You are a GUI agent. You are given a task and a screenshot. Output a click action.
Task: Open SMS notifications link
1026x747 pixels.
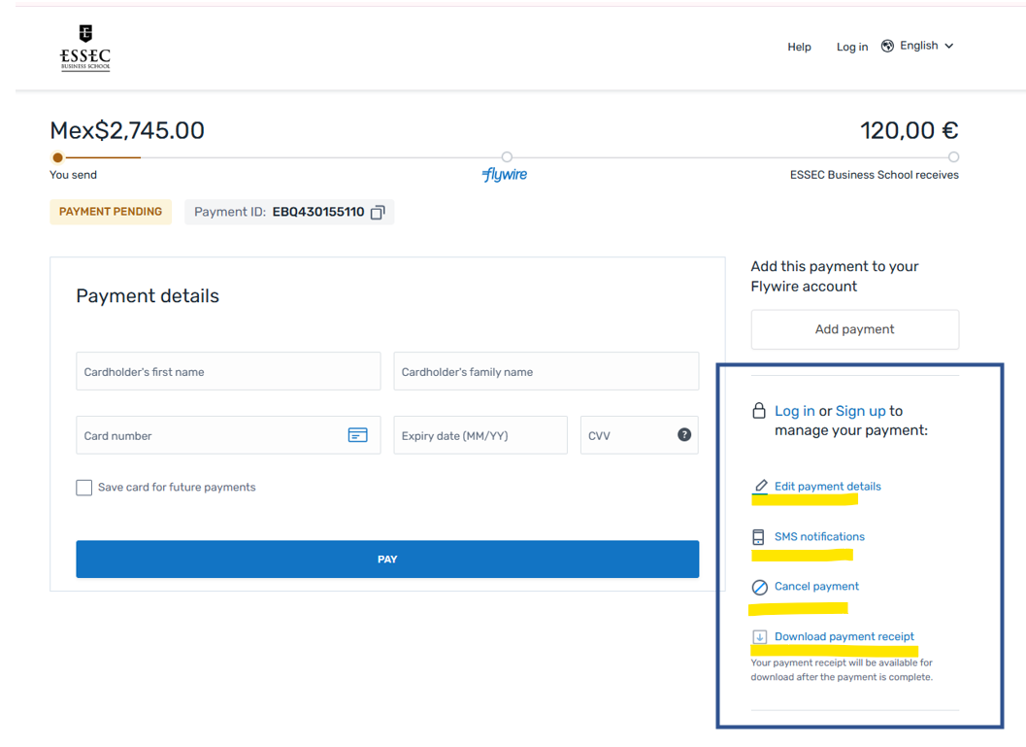coord(819,537)
